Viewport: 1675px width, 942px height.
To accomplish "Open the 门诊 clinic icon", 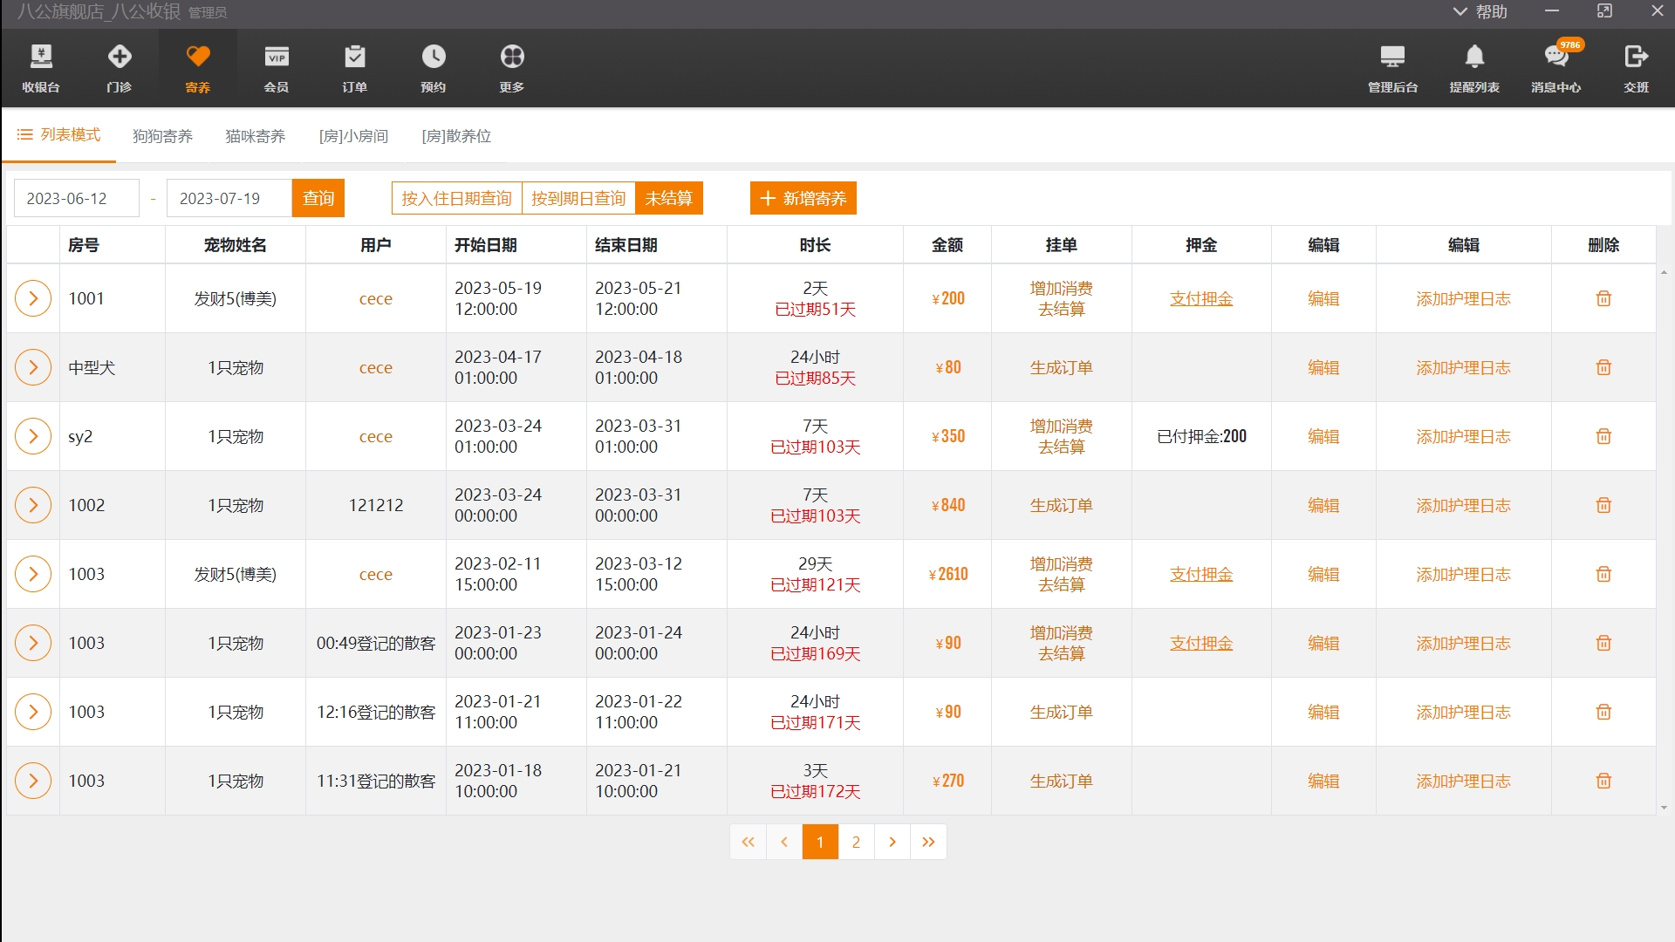I will [x=120, y=68].
